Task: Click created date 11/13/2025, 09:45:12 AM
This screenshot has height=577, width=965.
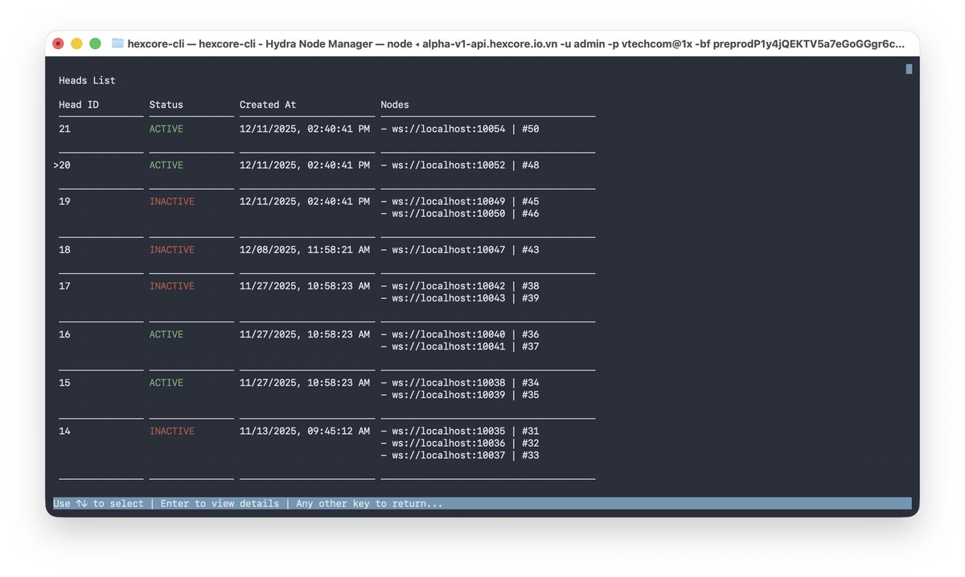Action: pyautogui.click(x=305, y=432)
